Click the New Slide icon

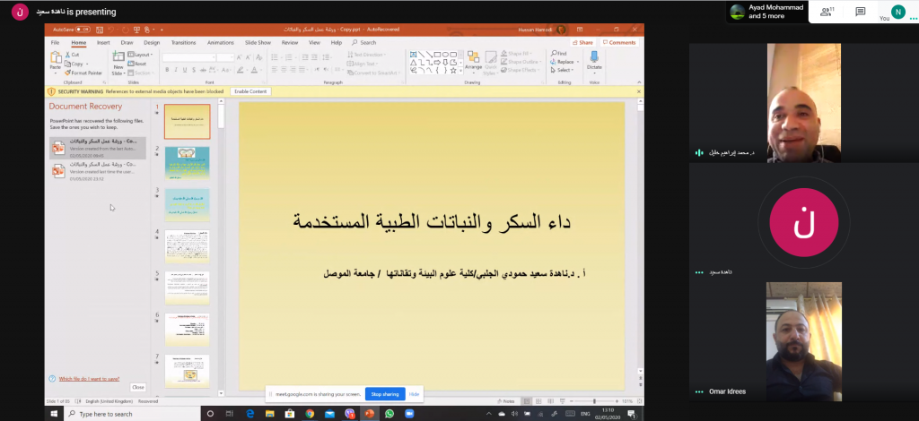118,61
